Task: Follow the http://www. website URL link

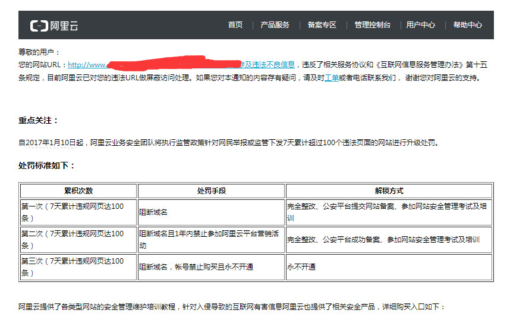Action: click(87, 65)
